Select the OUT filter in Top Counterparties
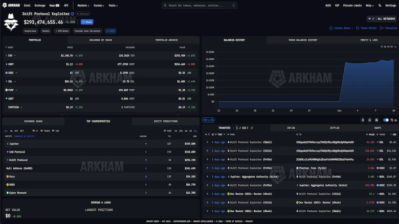Viewport: 399px width, 224px height. click(16, 131)
